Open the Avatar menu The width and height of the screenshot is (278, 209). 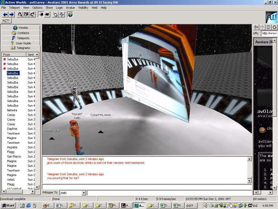click(71, 8)
